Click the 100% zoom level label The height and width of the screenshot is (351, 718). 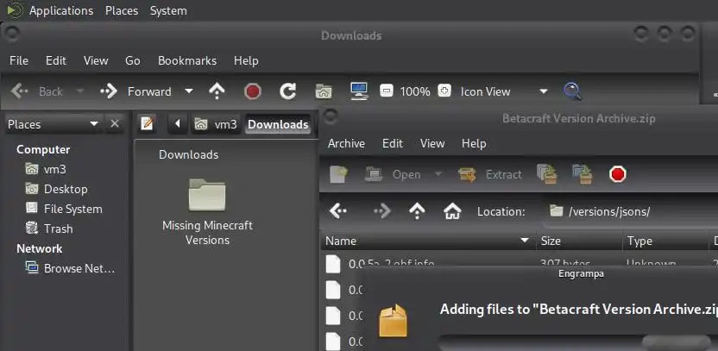(415, 91)
